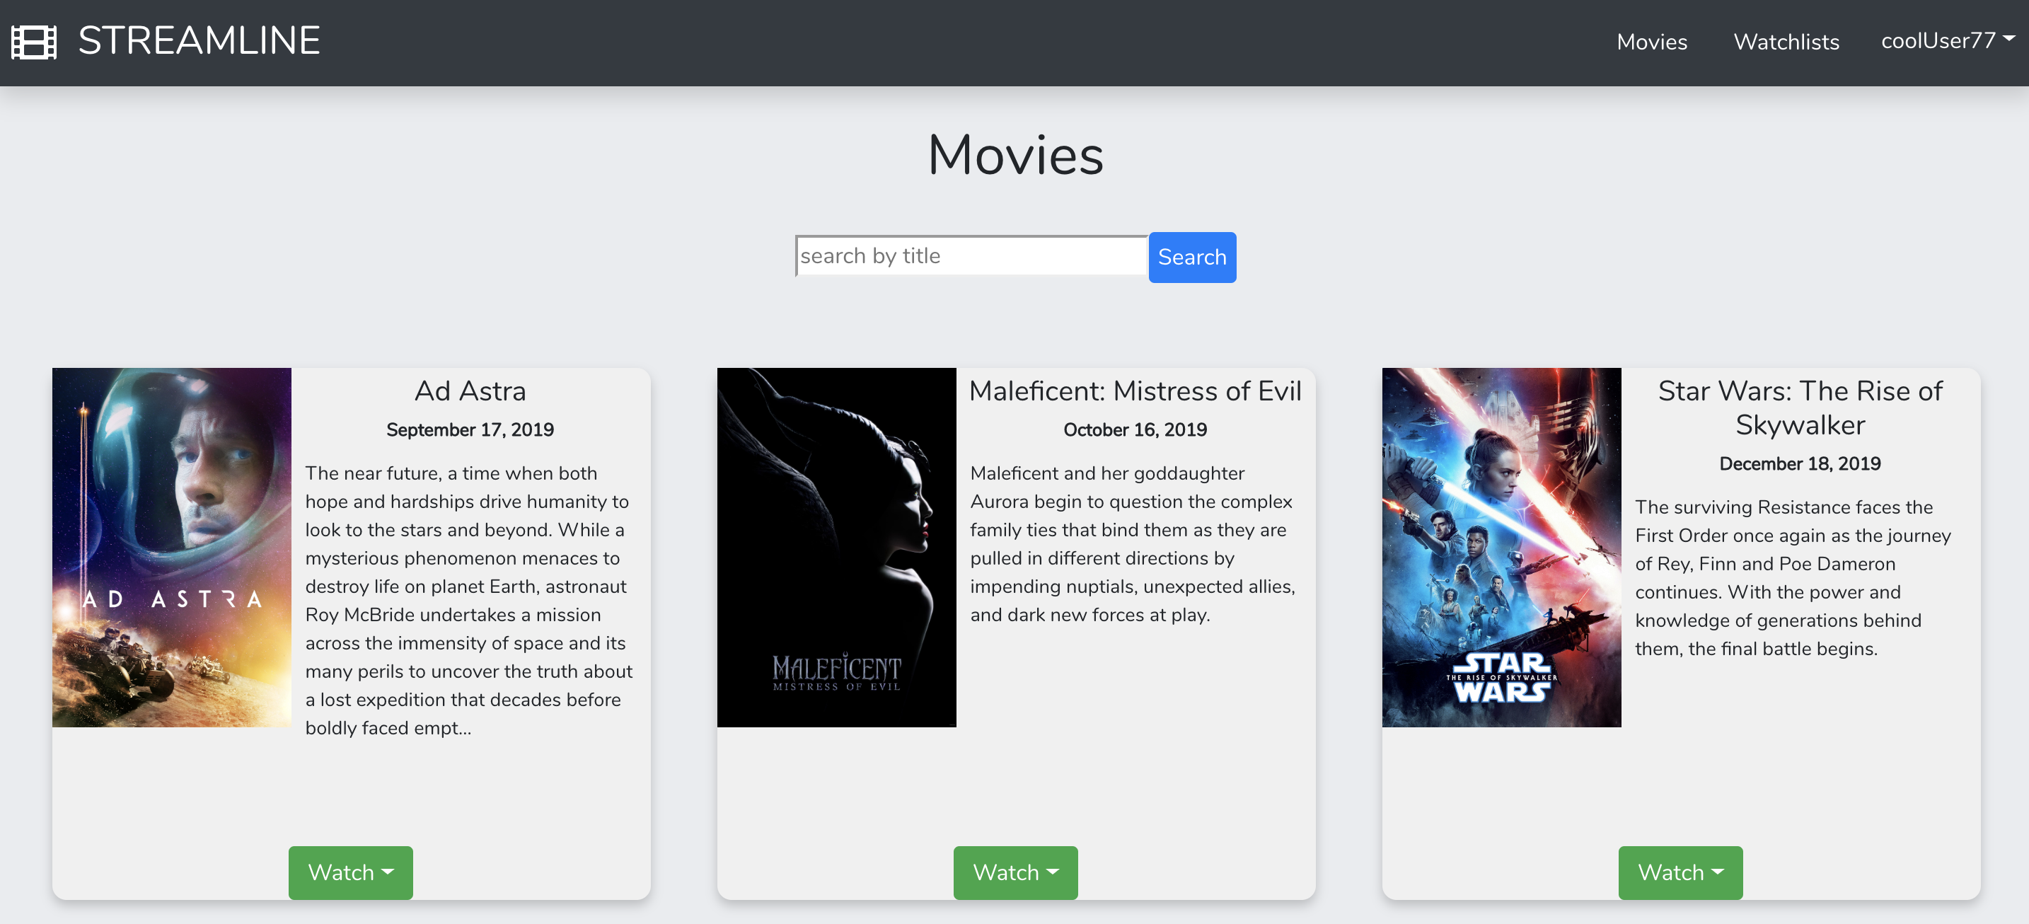Click the October 16, 2019 date
This screenshot has height=924, width=2029.
click(x=1135, y=430)
